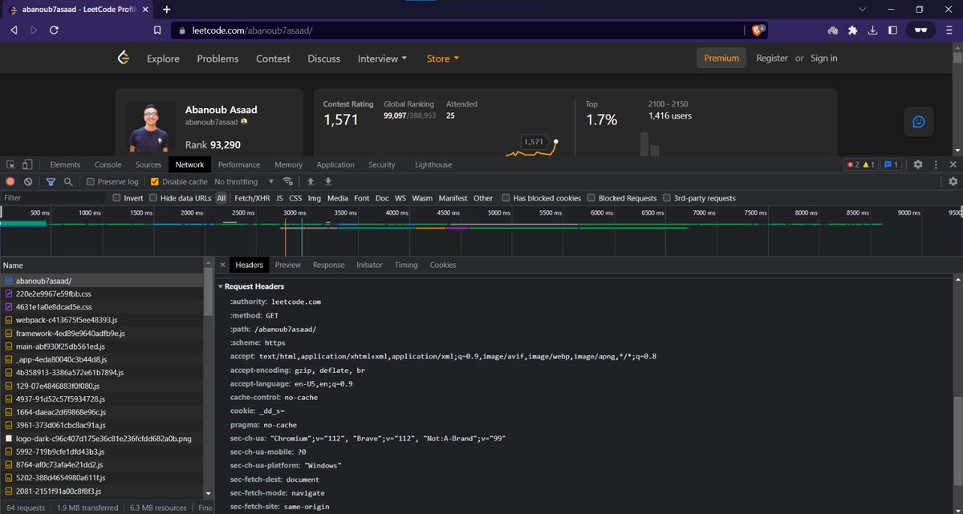This screenshot has width=963, height=514.
Task: Click the browser back arrow
Action: [14, 30]
